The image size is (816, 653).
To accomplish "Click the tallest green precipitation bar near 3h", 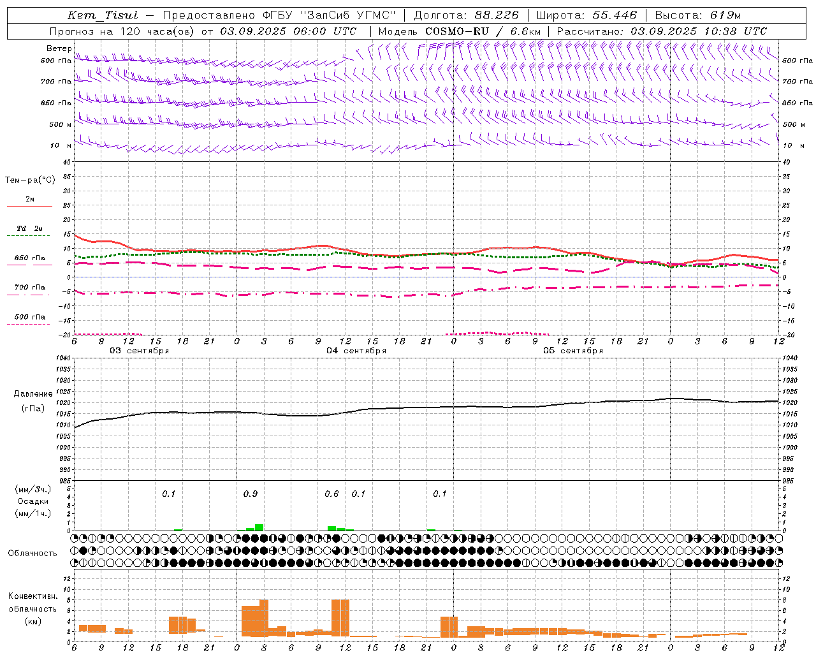I will 259,527.
